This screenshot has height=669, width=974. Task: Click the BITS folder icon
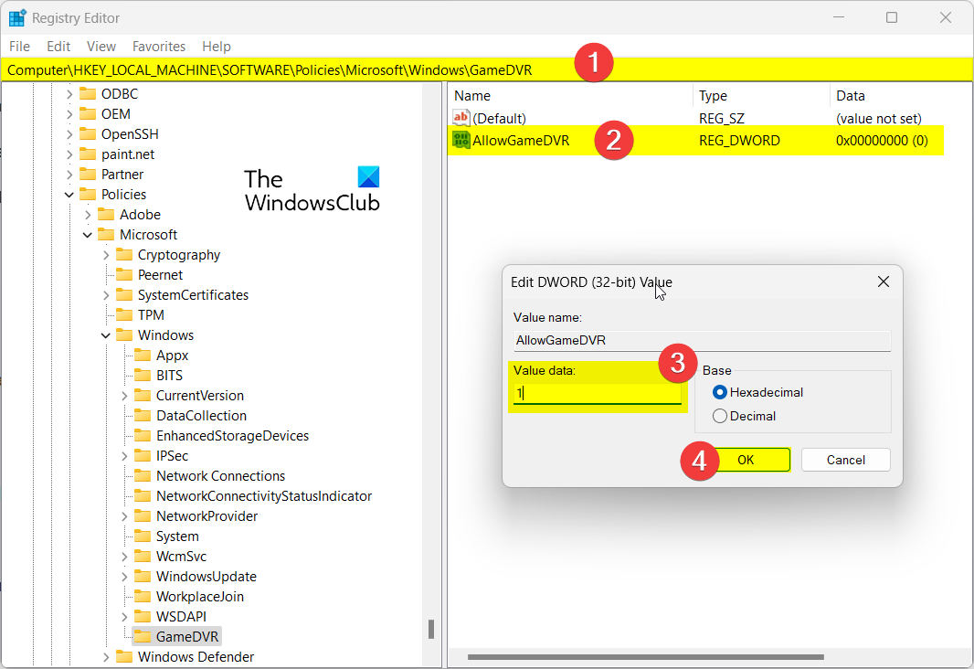pos(143,376)
